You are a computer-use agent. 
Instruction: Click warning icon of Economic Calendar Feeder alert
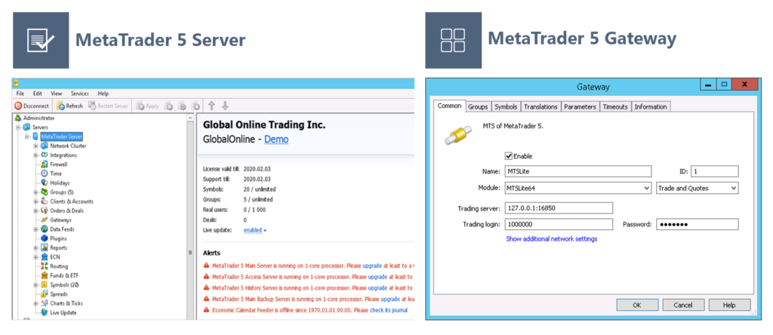pos(206,310)
